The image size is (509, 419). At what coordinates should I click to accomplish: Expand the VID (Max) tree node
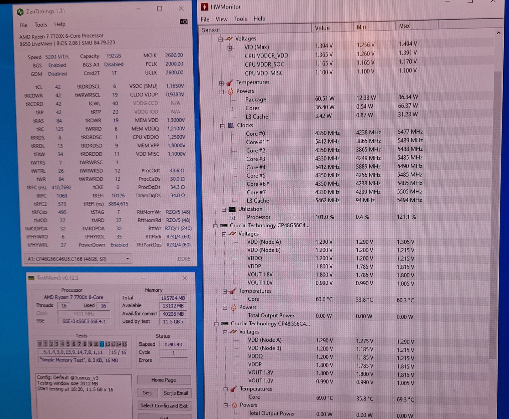click(x=230, y=48)
